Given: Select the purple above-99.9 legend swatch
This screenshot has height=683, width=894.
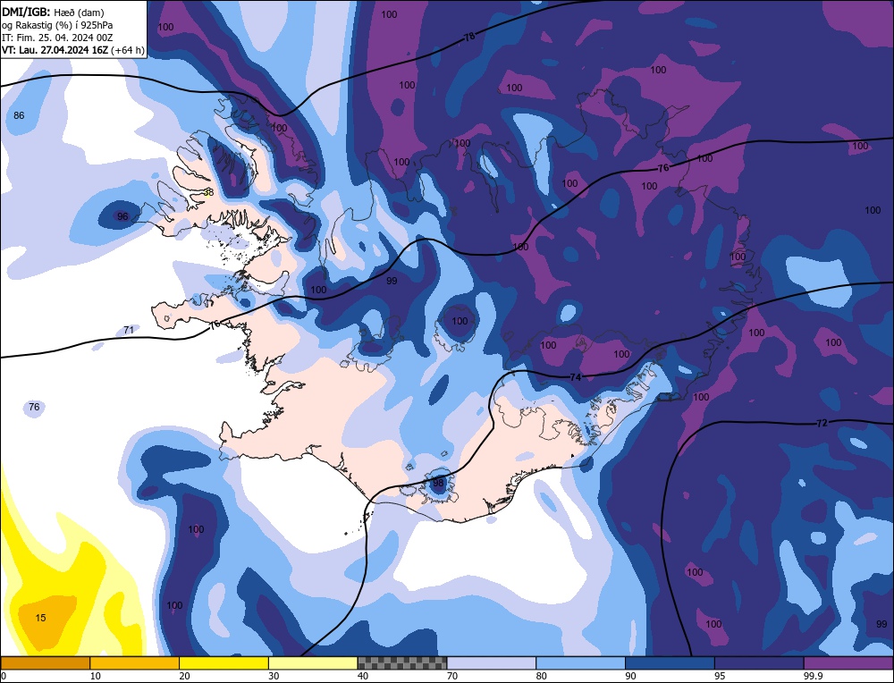Looking at the screenshot, I should click(x=848, y=663).
